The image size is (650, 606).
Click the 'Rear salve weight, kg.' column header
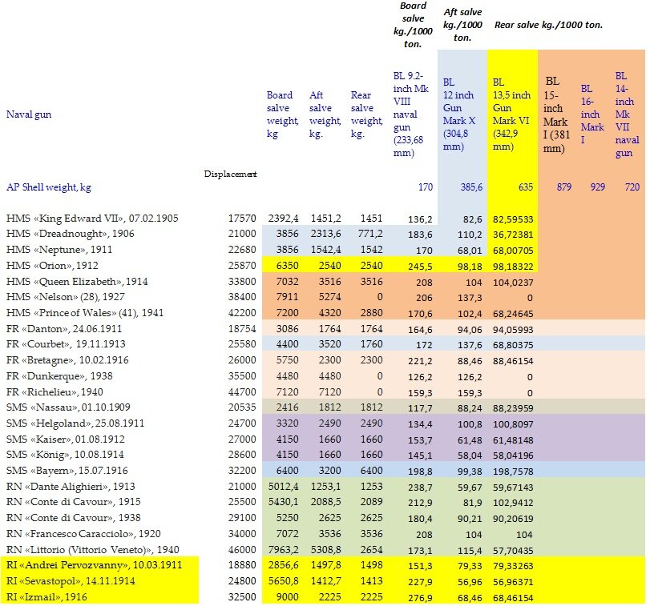pyautogui.click(x=366, y=114)
